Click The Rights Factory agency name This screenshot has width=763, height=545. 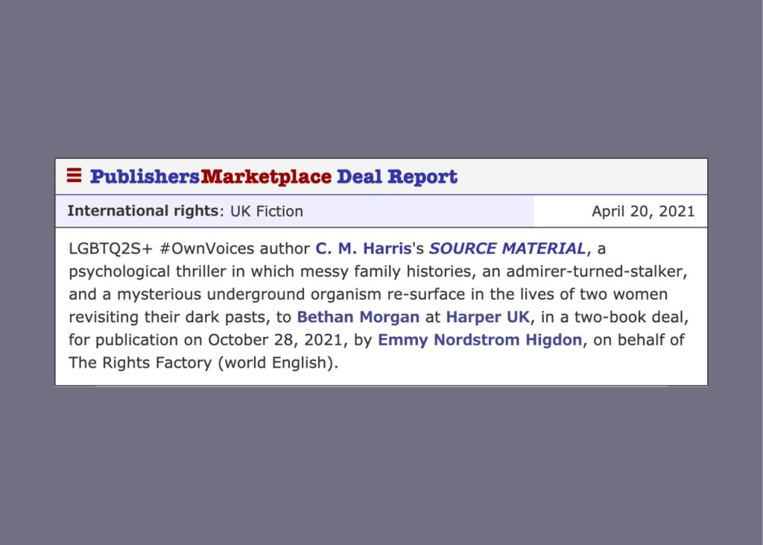[141, 363]
